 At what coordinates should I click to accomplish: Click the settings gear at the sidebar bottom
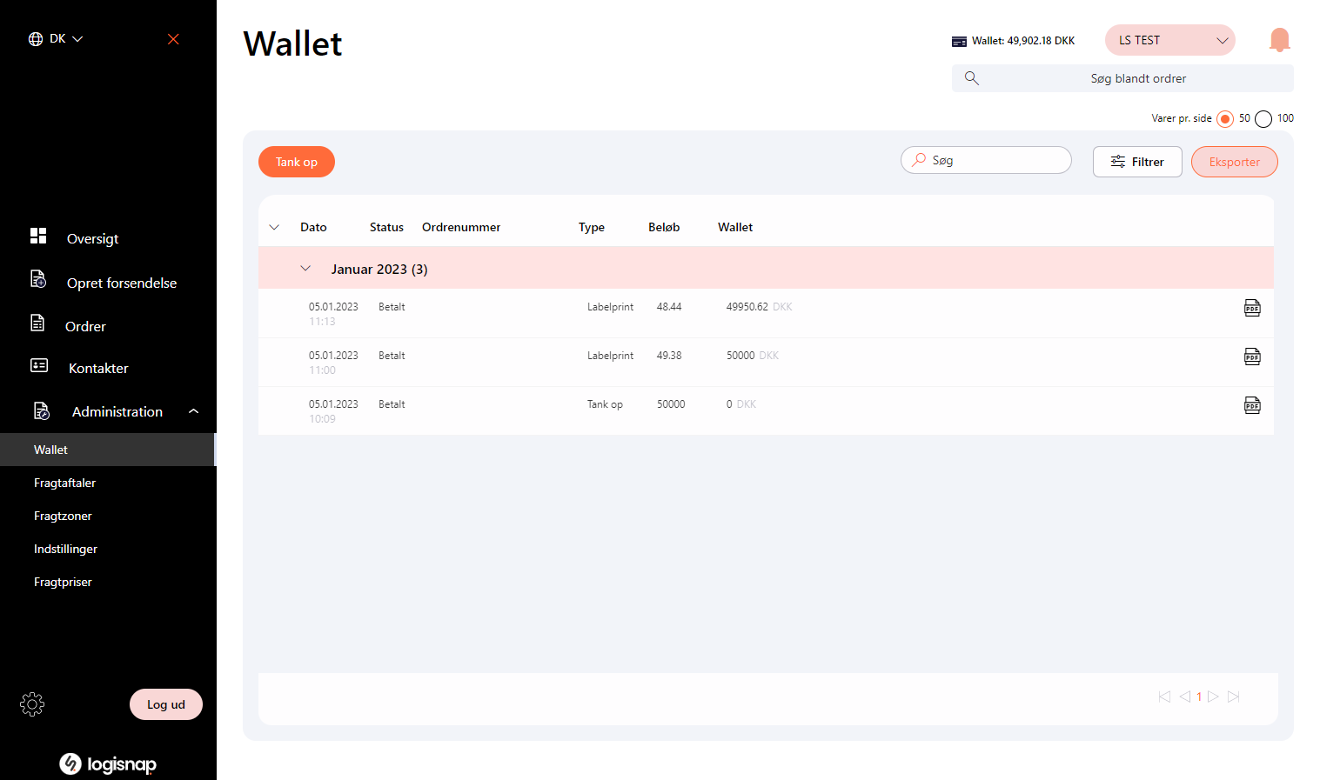pyautogui.click(x=32, y=704)
